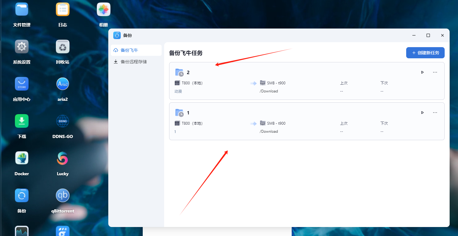Click the T800（本地）source of task 2

189,83
